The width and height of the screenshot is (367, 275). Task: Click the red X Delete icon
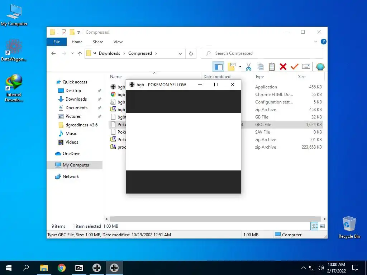[283, 67]
